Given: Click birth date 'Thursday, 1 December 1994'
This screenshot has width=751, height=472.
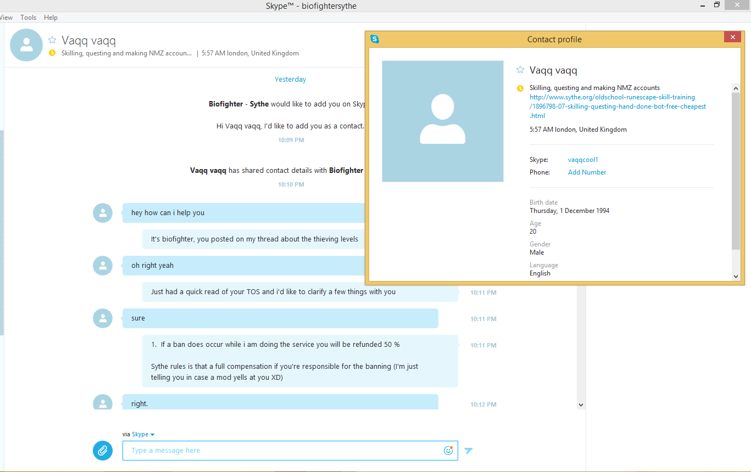Looking at the screenshot, I should point(569,211).
